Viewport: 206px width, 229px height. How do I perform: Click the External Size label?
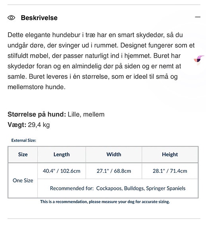coord(24,140)
